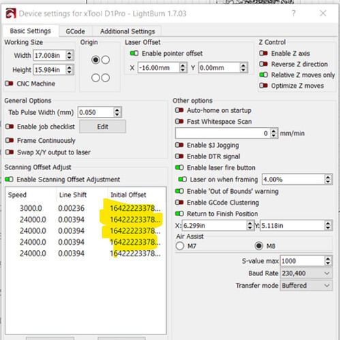The width and height of the screenshot is (340, 340).
Task: Select the bottom-right origin radio button
Action: tap(106, 78)
